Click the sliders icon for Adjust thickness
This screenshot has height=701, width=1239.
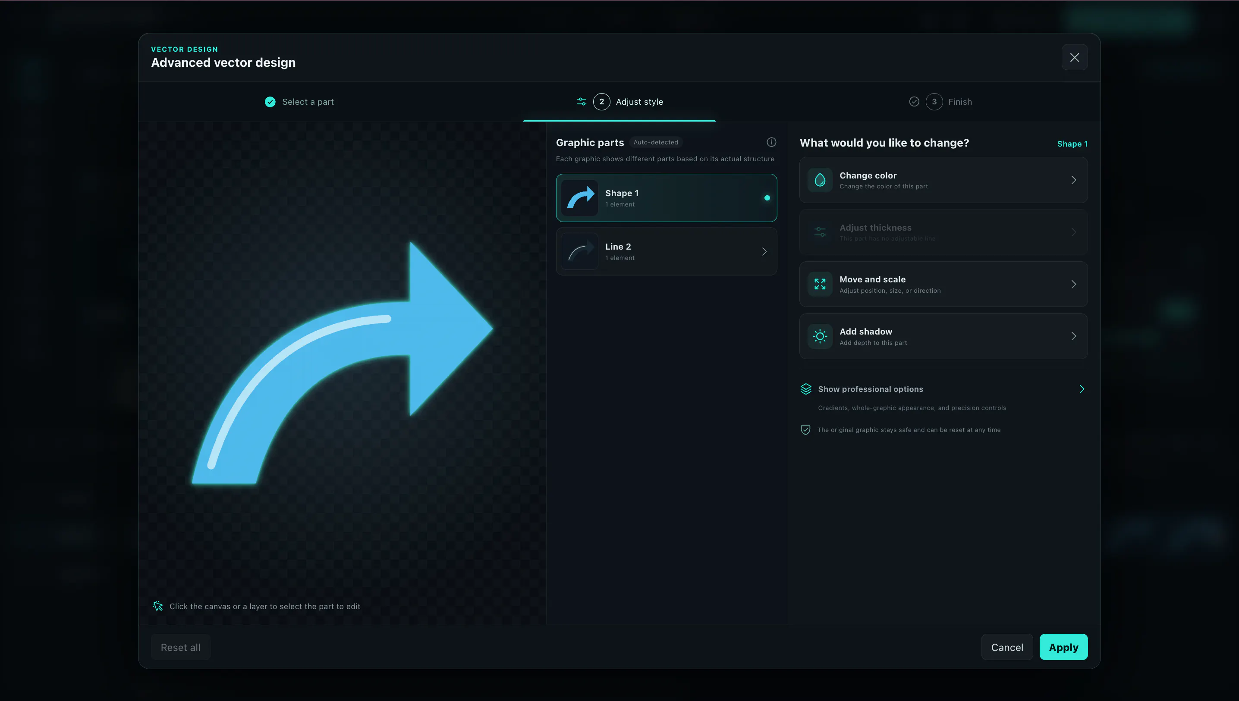pyautogui.click(x=820, y=232)
